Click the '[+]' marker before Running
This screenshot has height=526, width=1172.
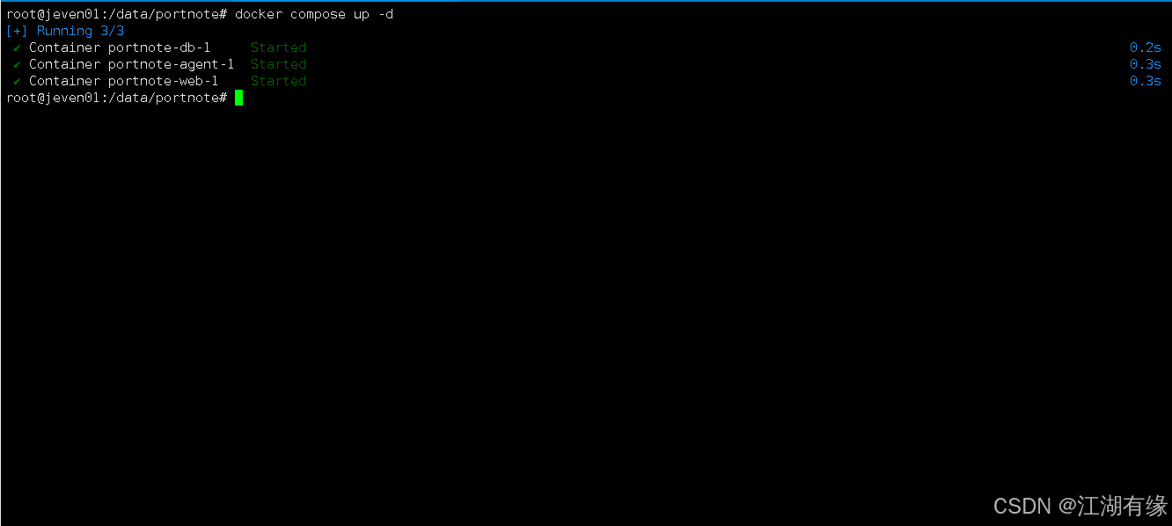click(x=17, y=31)
